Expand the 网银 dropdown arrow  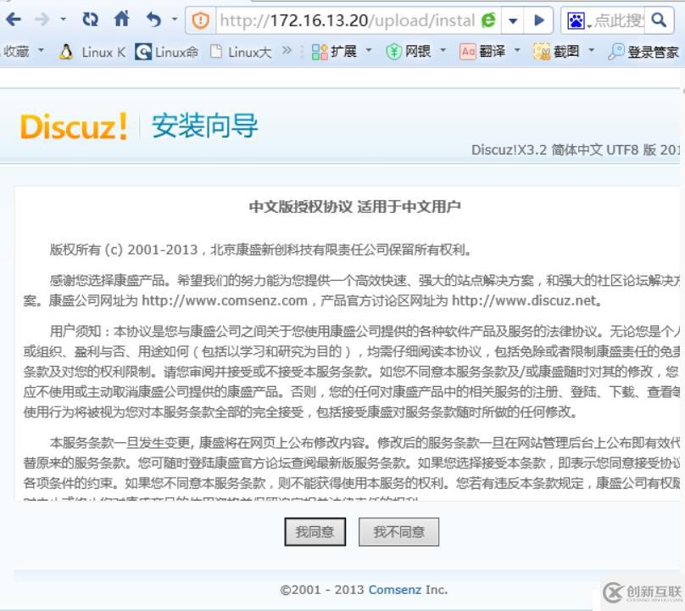[x=443, y=51]
